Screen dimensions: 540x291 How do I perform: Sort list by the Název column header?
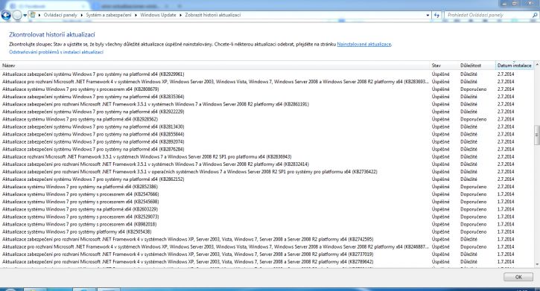pyautogui.click(x=215, y=65)
